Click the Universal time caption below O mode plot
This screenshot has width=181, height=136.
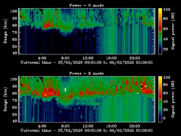coord(87,62)
